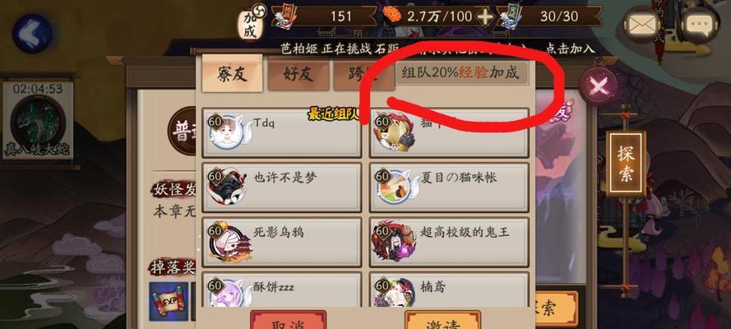Select player 楠鸢

click(450, 290)
